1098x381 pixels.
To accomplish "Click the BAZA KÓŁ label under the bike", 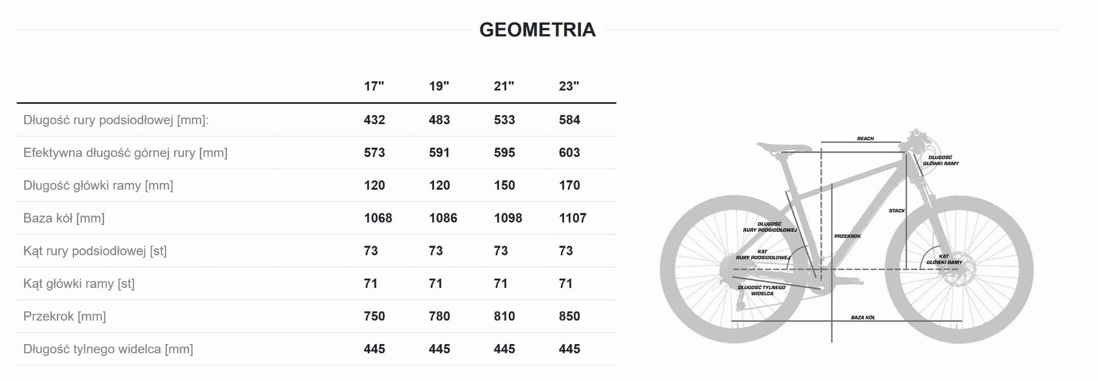I will tap(863, 317).
